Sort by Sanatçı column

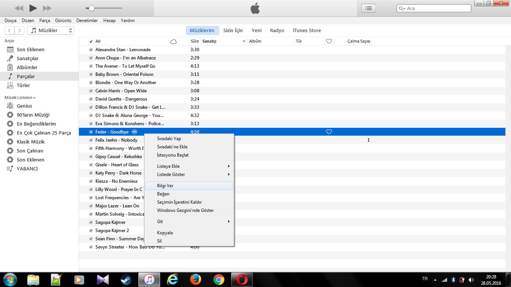click(x=224, y=41)
